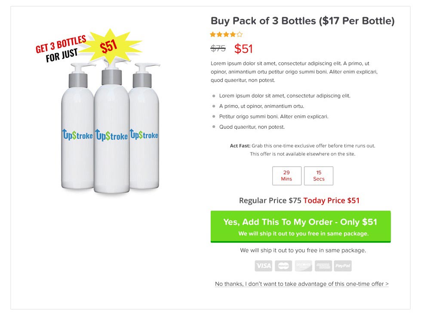Select the empty fifth rating star

(240, 34)
